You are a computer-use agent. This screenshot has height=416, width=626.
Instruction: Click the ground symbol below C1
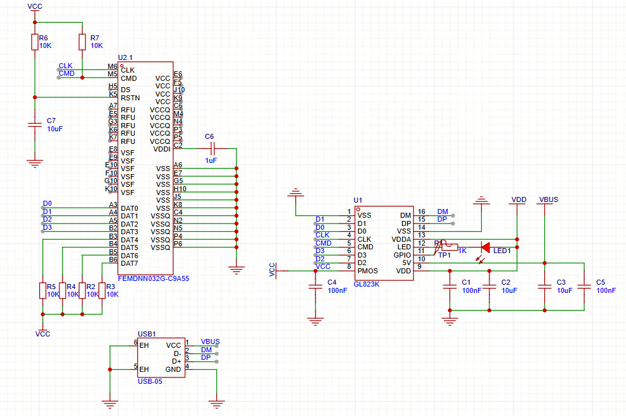[x=450, y=321]
